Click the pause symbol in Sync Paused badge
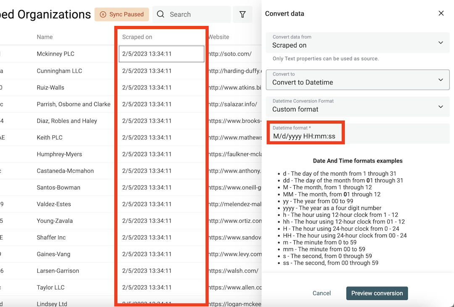The image size is (454, 307). 103,14
